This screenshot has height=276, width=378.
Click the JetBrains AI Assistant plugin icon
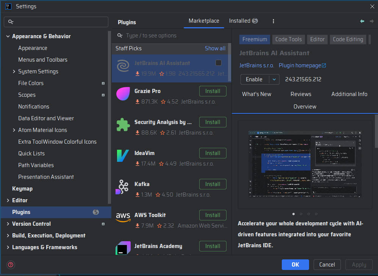click(x=123, y=66)
